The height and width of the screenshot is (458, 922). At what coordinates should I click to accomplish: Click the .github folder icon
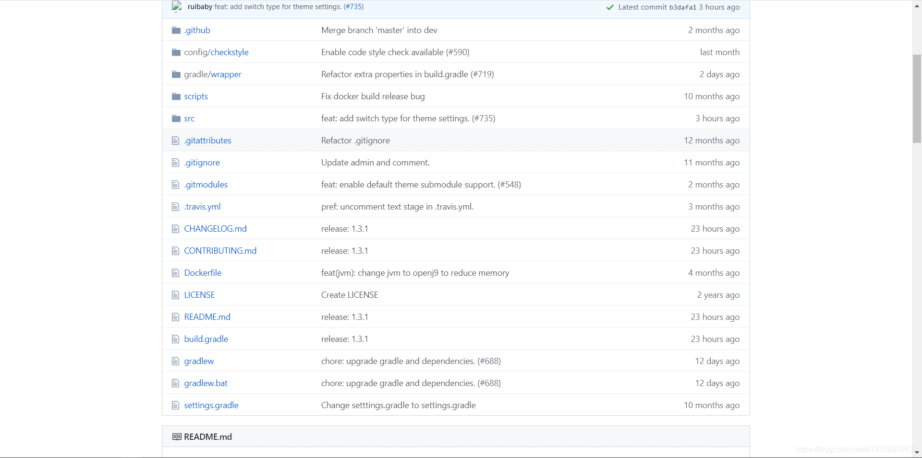(176, 30)
